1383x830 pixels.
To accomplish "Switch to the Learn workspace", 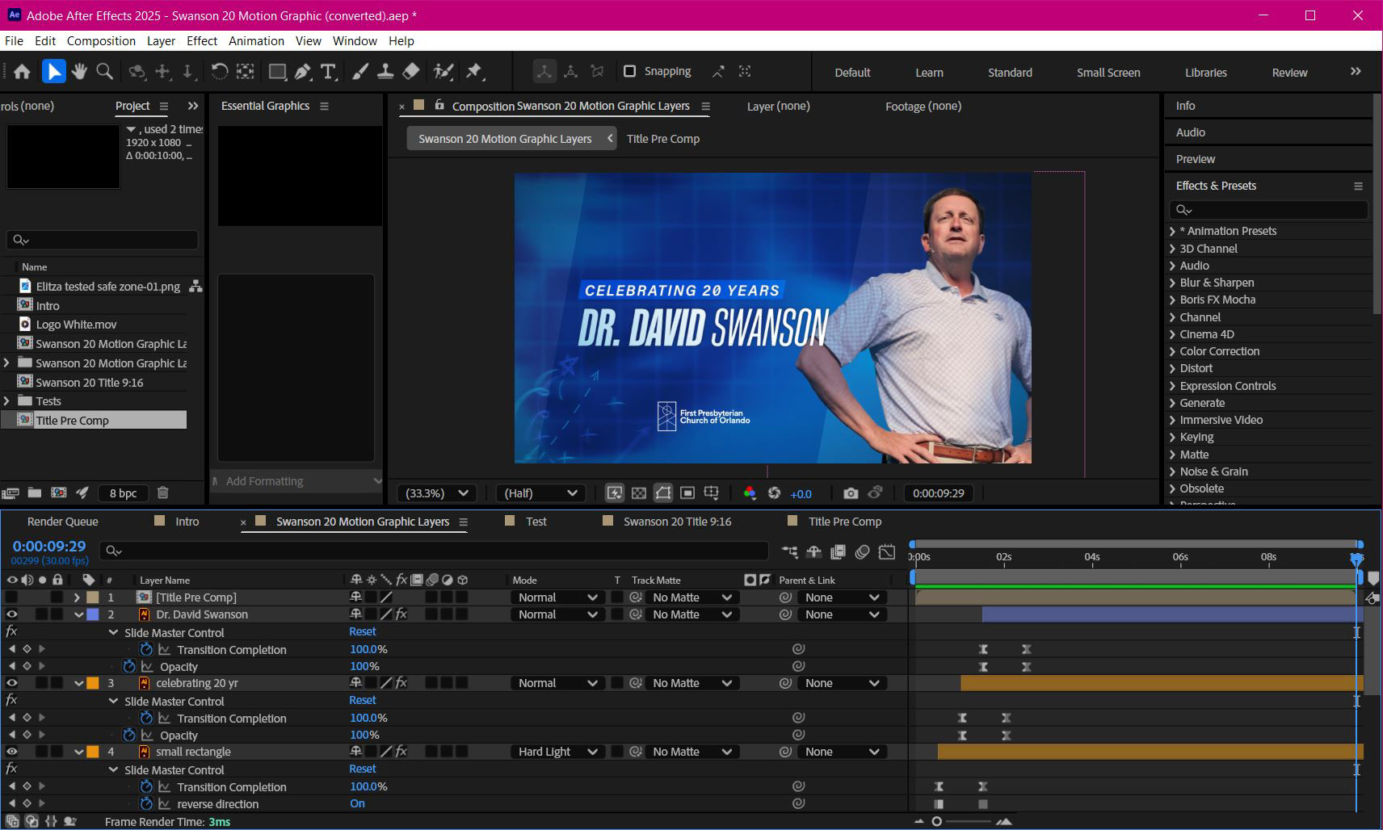I will point(929,72).
